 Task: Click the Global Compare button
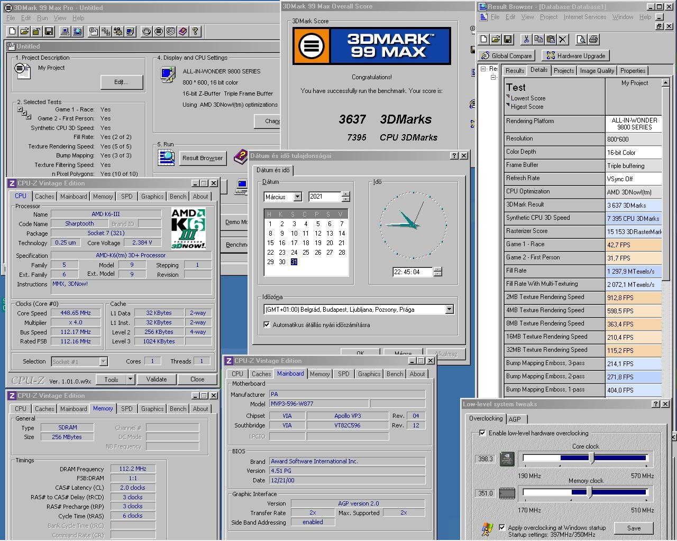(x=507, y=55)
